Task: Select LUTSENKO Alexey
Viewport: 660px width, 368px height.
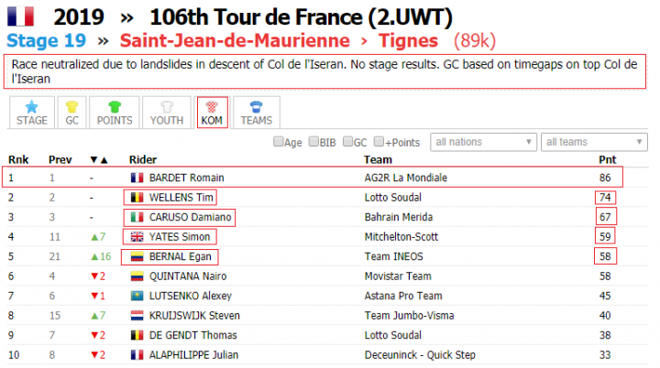Action: [x=191, y=296]
